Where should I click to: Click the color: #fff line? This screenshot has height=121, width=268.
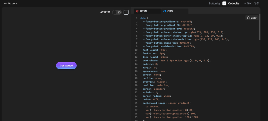pyautogui.click(x=151, y=100)
